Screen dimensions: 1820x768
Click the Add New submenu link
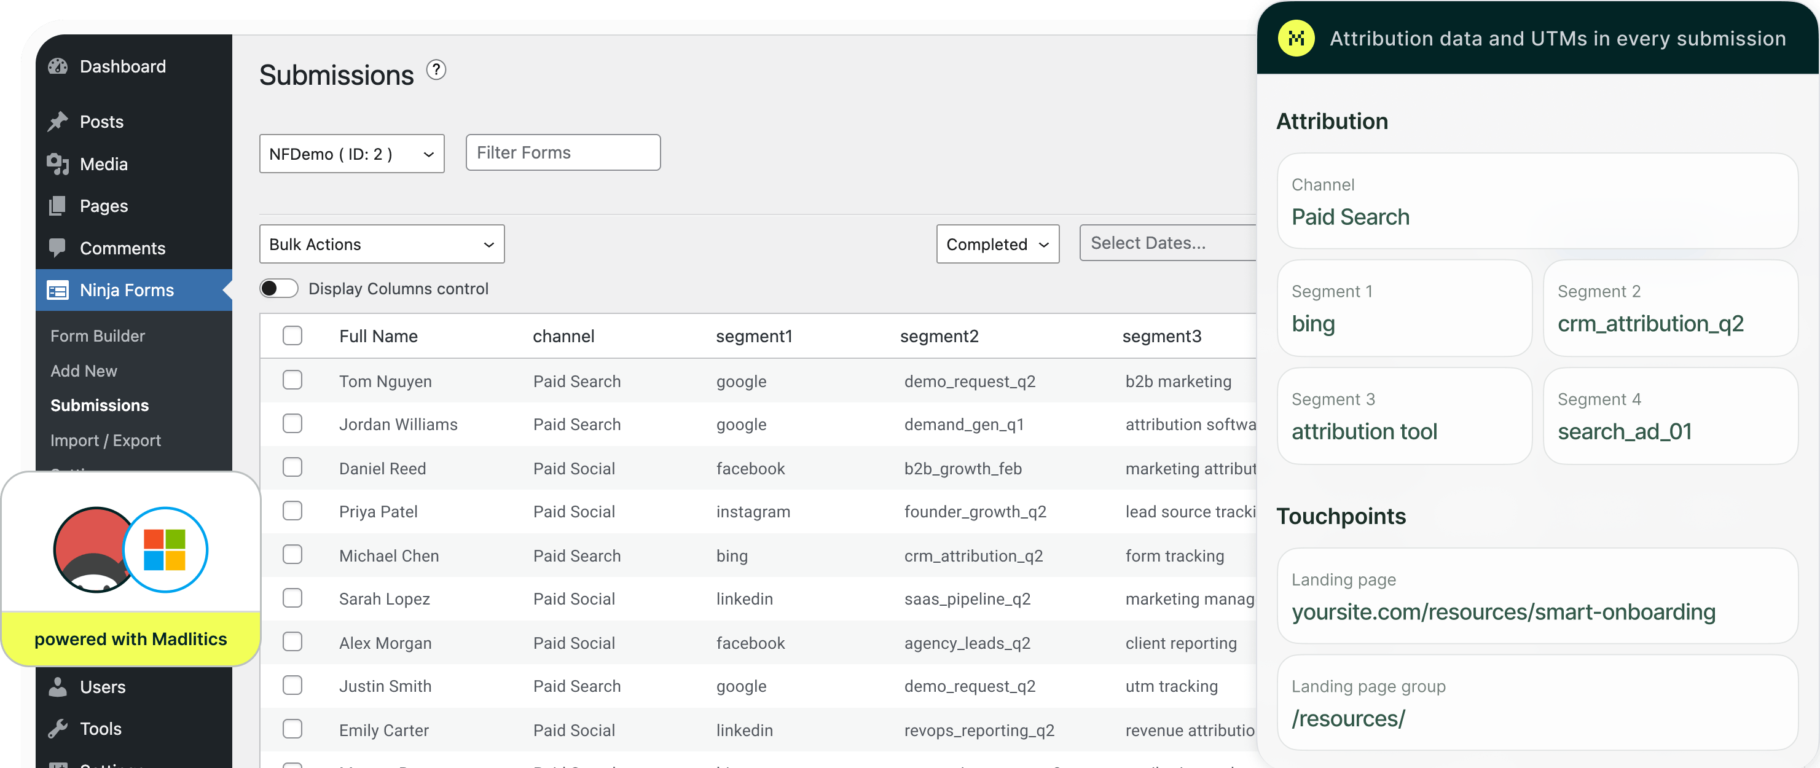point(84,371)
